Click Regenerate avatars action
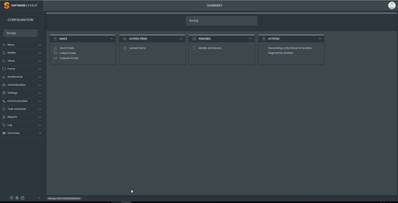Screen dimensions: 398x203 [280, 53]
